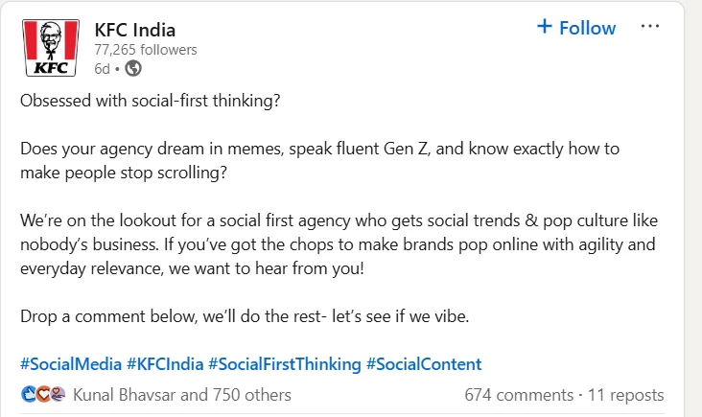Click the 6d post timestamp
This screenshot has height=417, width=702.
point(101,68)
